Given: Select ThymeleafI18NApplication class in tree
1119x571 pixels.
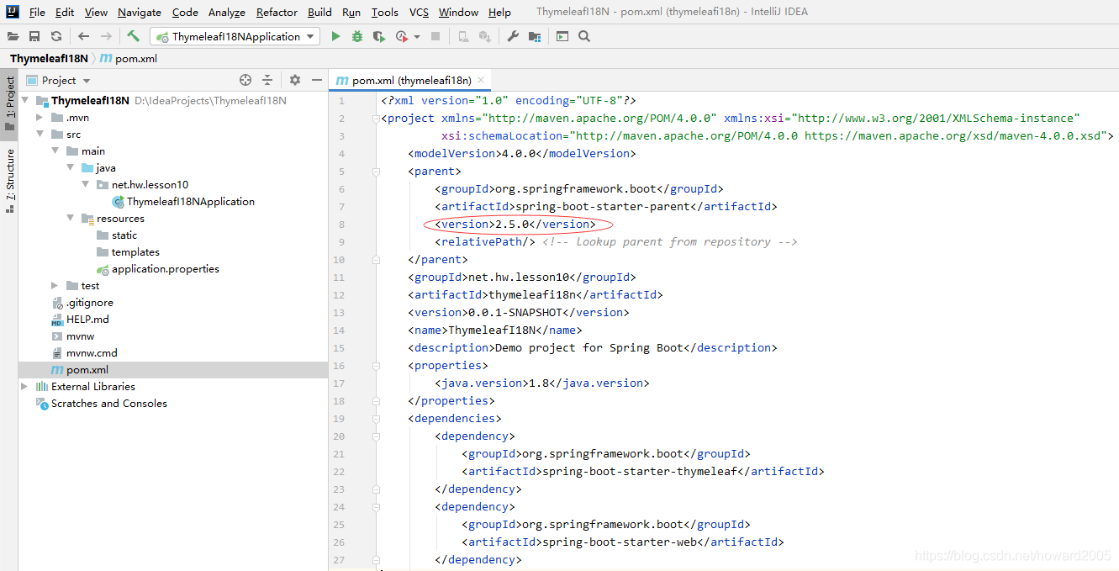Looking at the screenshot, I should coord(191,202).
